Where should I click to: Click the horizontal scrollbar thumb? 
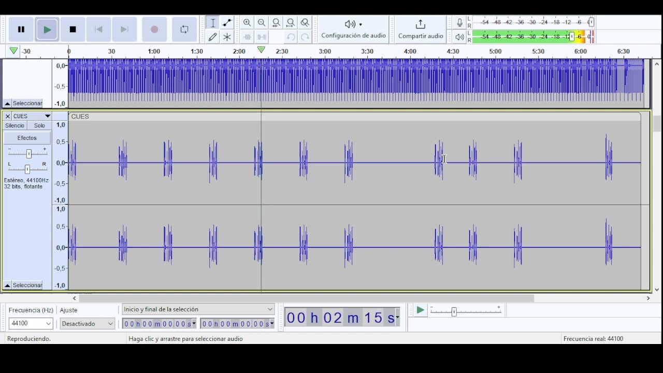[306, 298]
